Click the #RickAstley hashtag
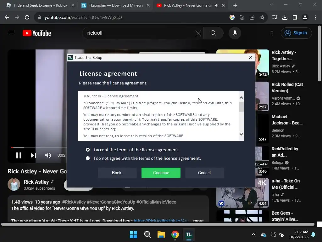The width and height of the screenshot is (322, 242). click(x=74, y=202)
